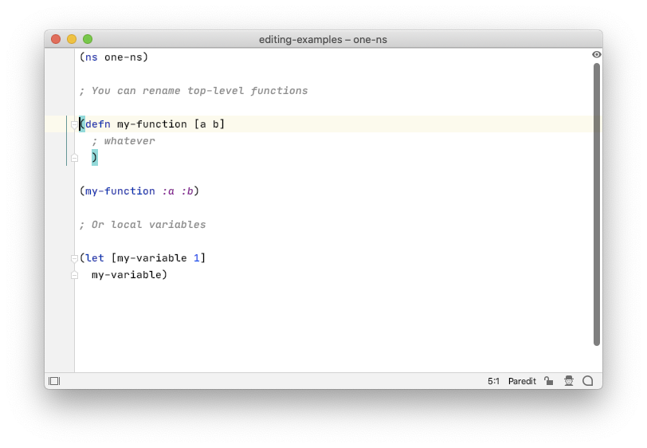Click the green zoom window button
647x448 pixels.
(x=88, y=39)
